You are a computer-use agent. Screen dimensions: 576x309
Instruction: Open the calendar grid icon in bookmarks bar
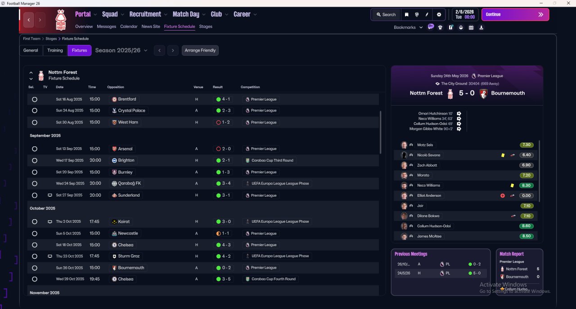point(471,27)
